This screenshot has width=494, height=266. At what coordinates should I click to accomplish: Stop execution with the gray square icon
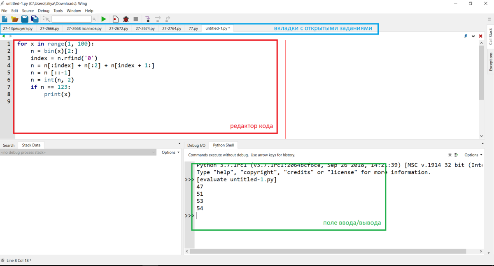coord(136,19)
